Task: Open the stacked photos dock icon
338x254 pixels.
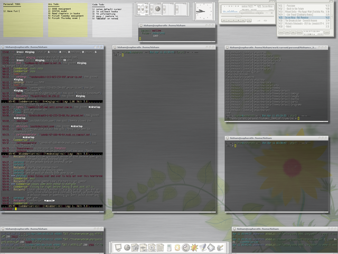Action: tap(211, 247)
